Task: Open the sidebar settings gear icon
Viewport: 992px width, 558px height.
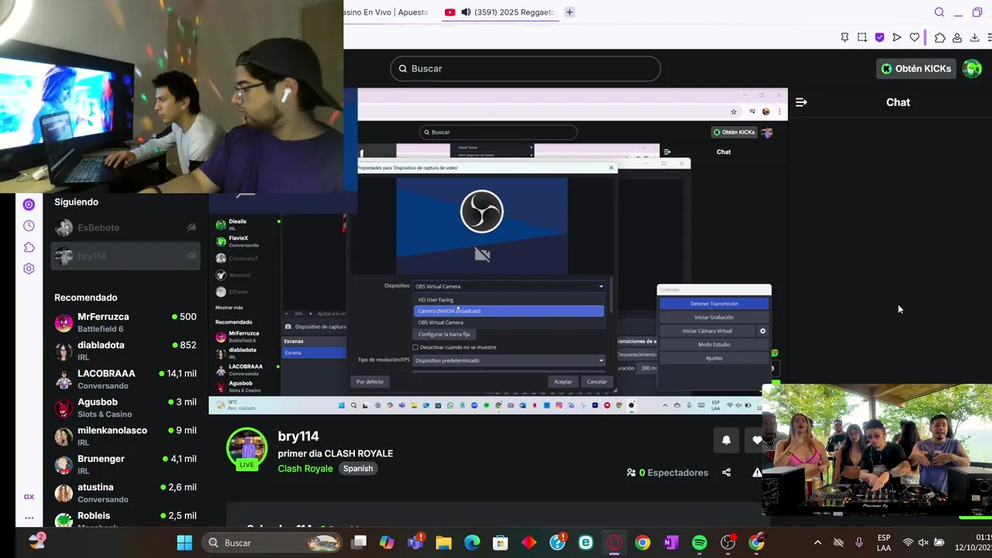Action: pyautogui.click(x=29, y=269)
